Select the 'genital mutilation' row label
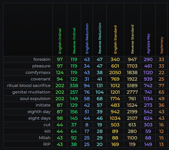The height and width of the screenshot is (150, 169). pos(31,92)
